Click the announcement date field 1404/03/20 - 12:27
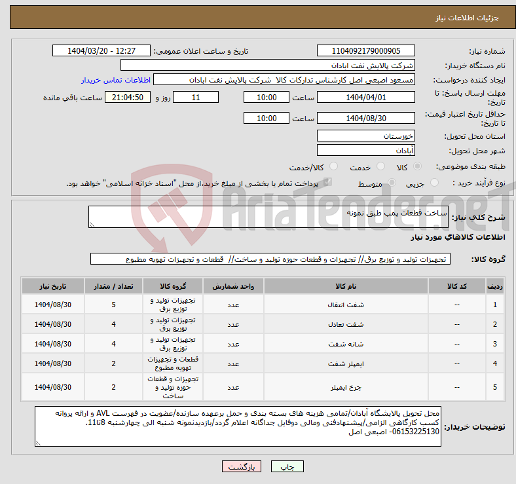Screen dimensions: 516x484 point(101,50)
